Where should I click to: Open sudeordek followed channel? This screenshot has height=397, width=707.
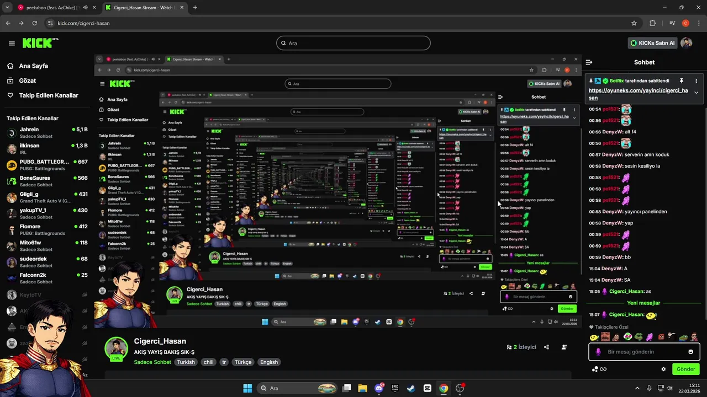tap(46, 262)
